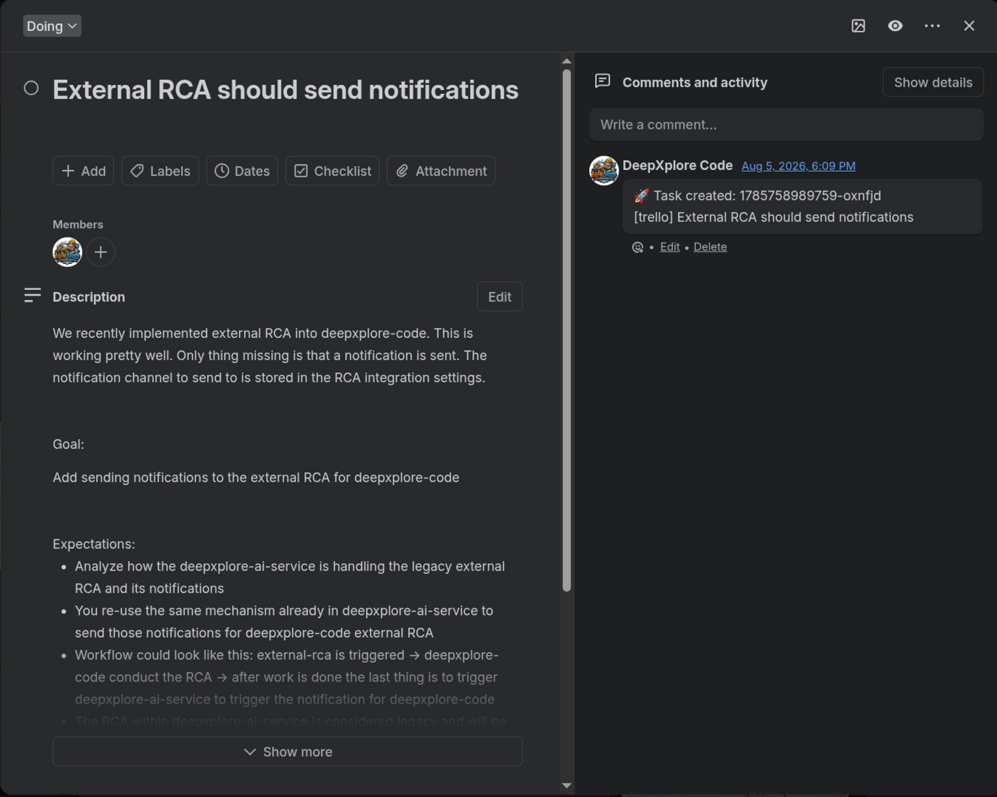Click the scrollbar up arrow
997x797 pixels.
[567, 61]
